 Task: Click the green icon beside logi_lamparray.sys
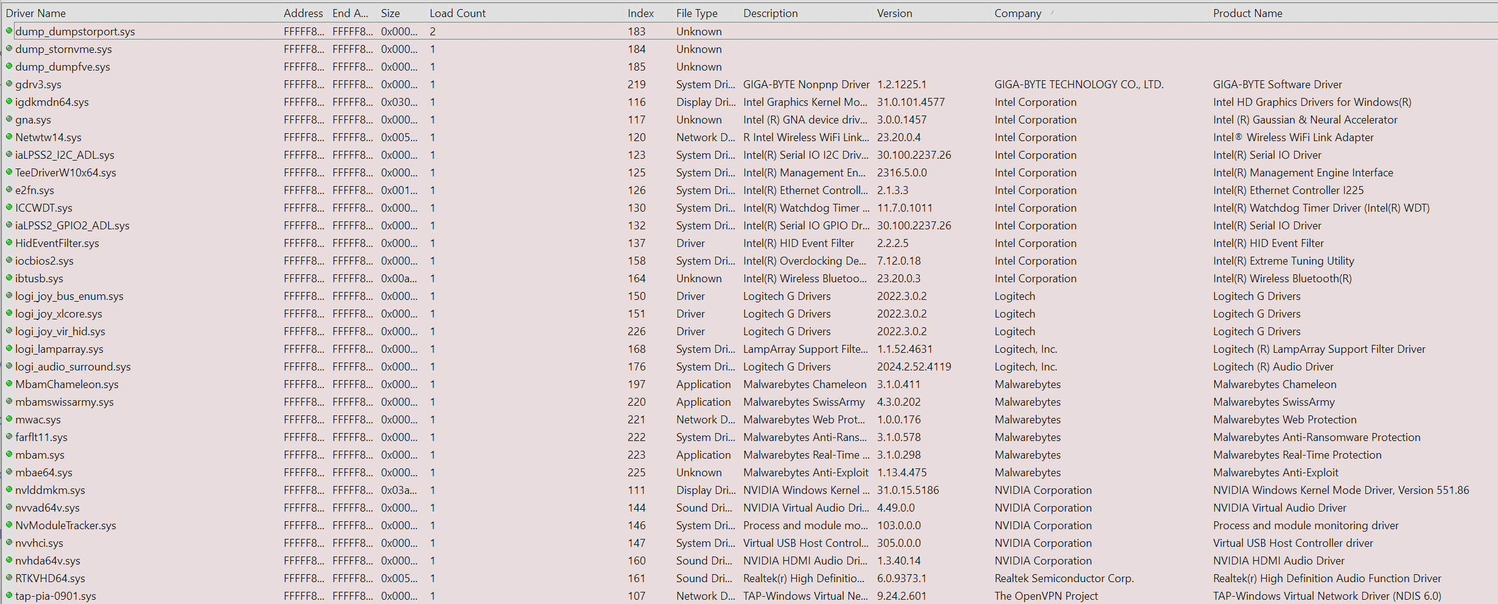(x=9, y=348)
